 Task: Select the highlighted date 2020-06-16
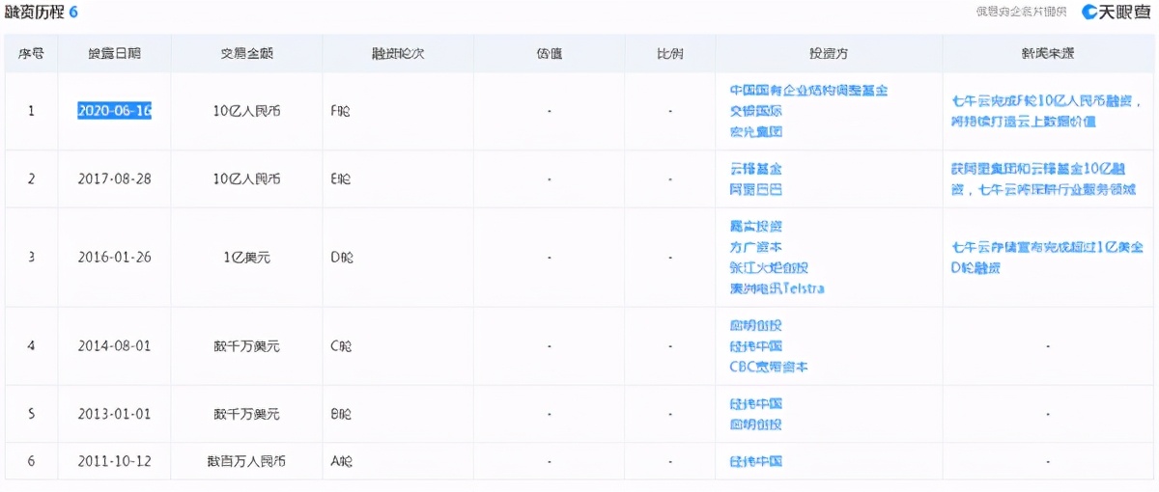point(114,111)
